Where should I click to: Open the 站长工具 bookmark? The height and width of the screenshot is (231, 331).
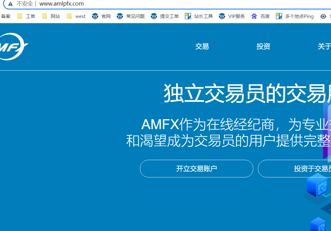pyautogui.click(x=199, y=16)
